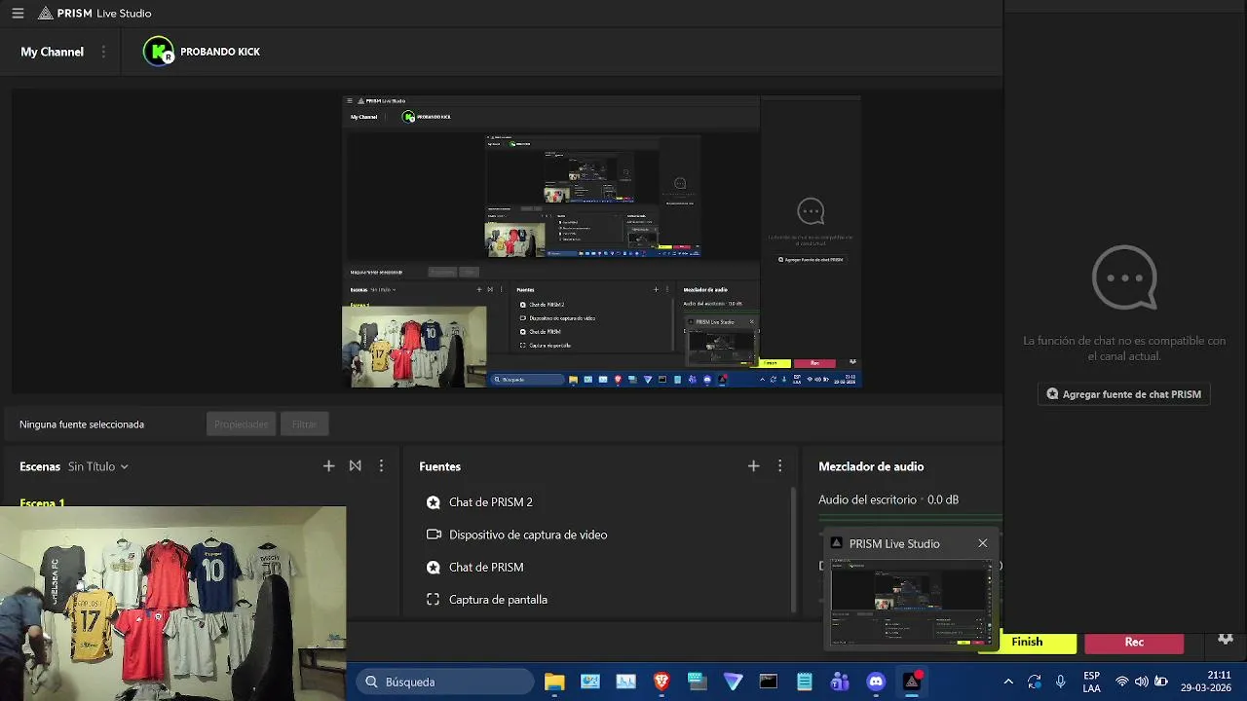1247x701 pixels.
Task: Select Chat de PRISM 2 source row
Action: coord(599,502)
